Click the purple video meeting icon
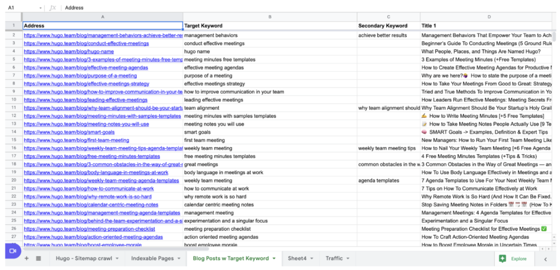Screen dimensions: 560x270 pyautogui.click(x=13, y=251)
